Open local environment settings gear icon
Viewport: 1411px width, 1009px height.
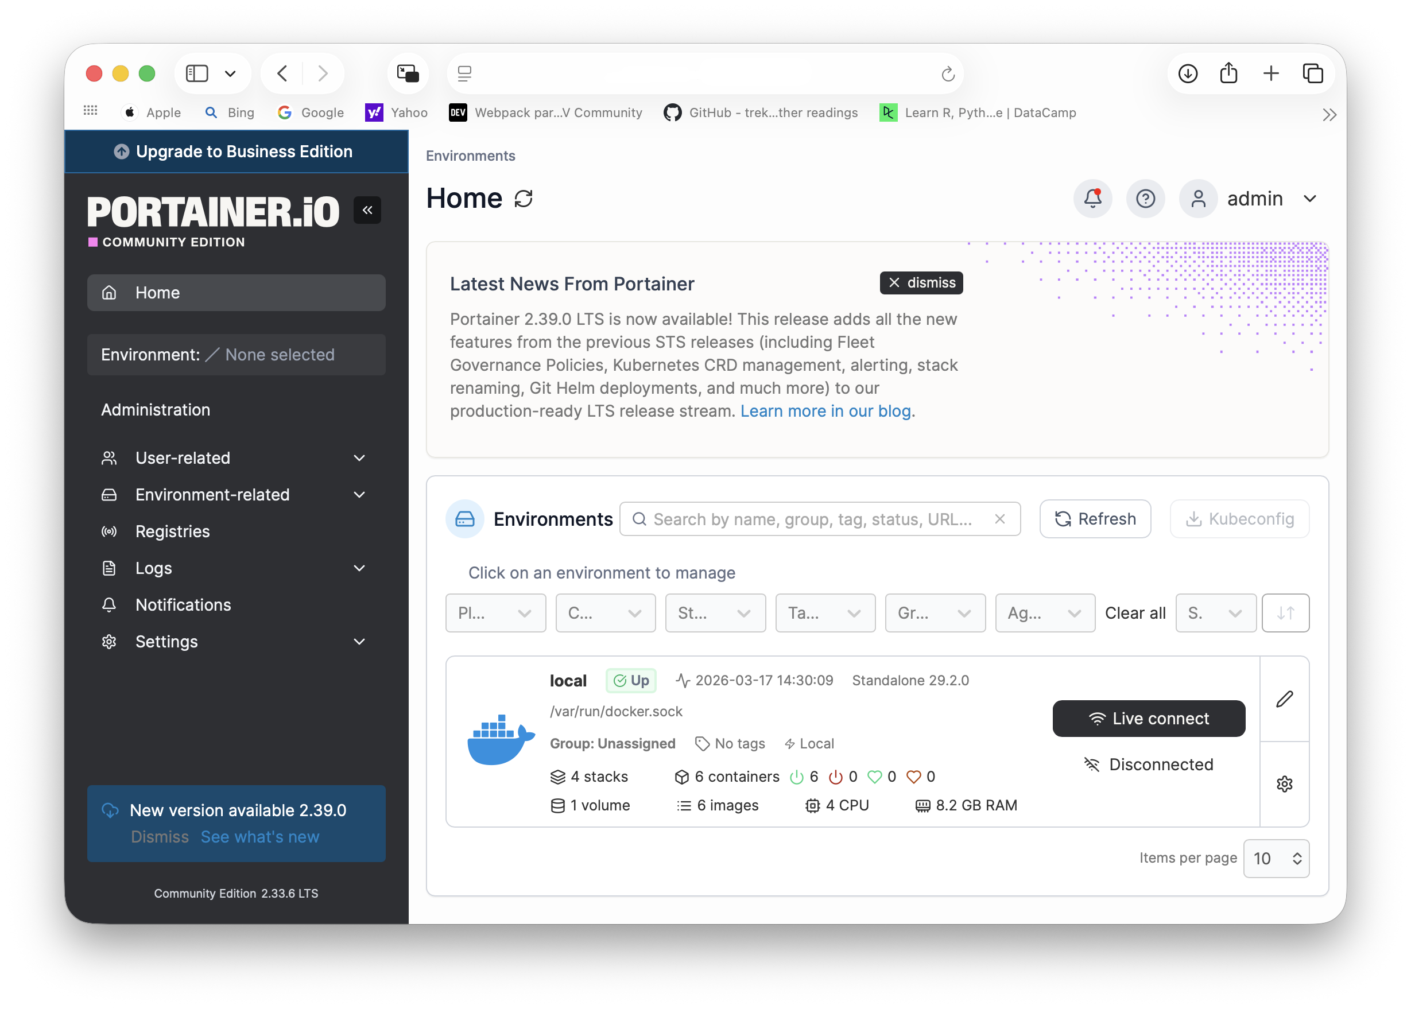tap(1284, 784)
